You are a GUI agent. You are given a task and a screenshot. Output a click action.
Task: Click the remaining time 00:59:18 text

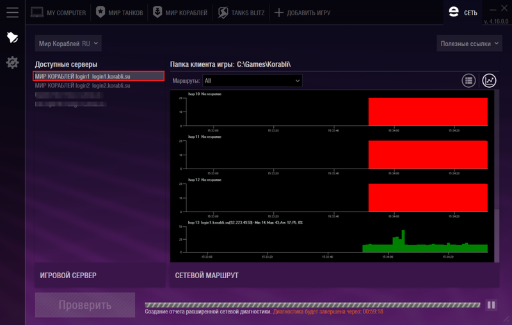[x=373, y=312]
